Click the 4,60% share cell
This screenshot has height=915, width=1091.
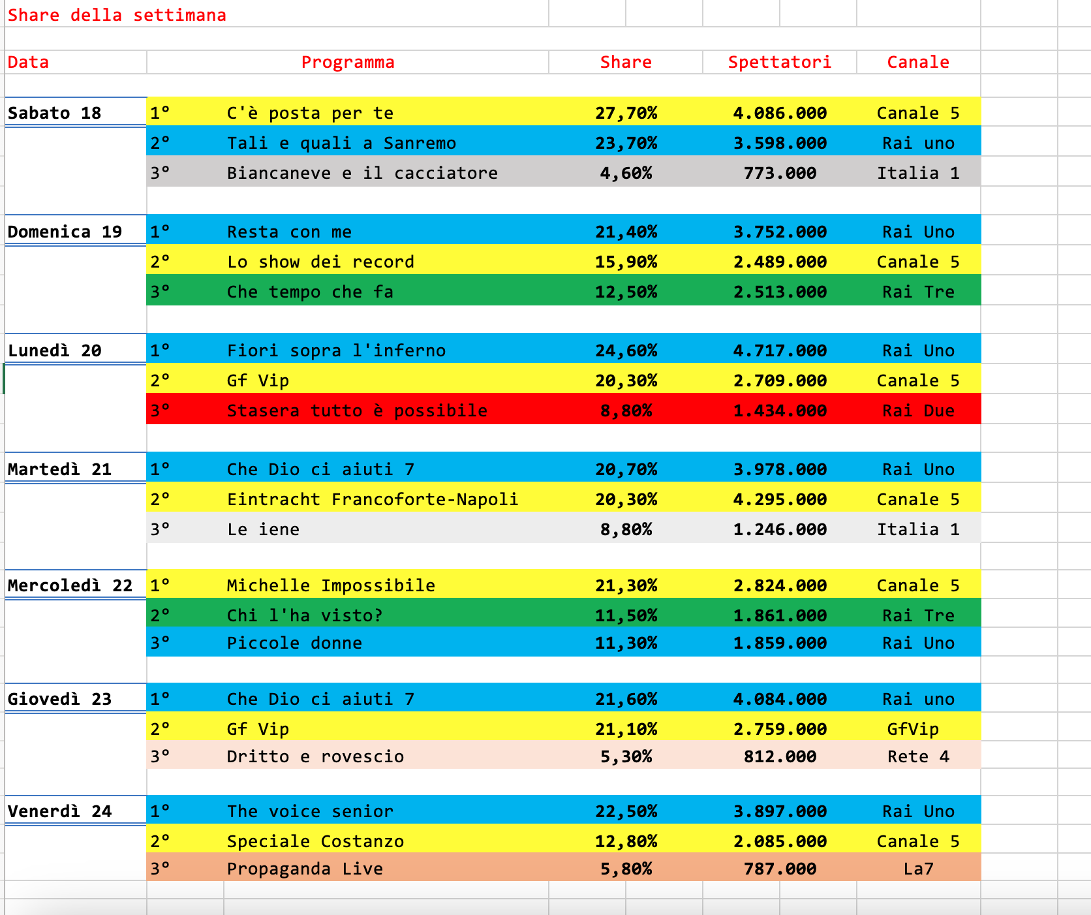point(625,173)
